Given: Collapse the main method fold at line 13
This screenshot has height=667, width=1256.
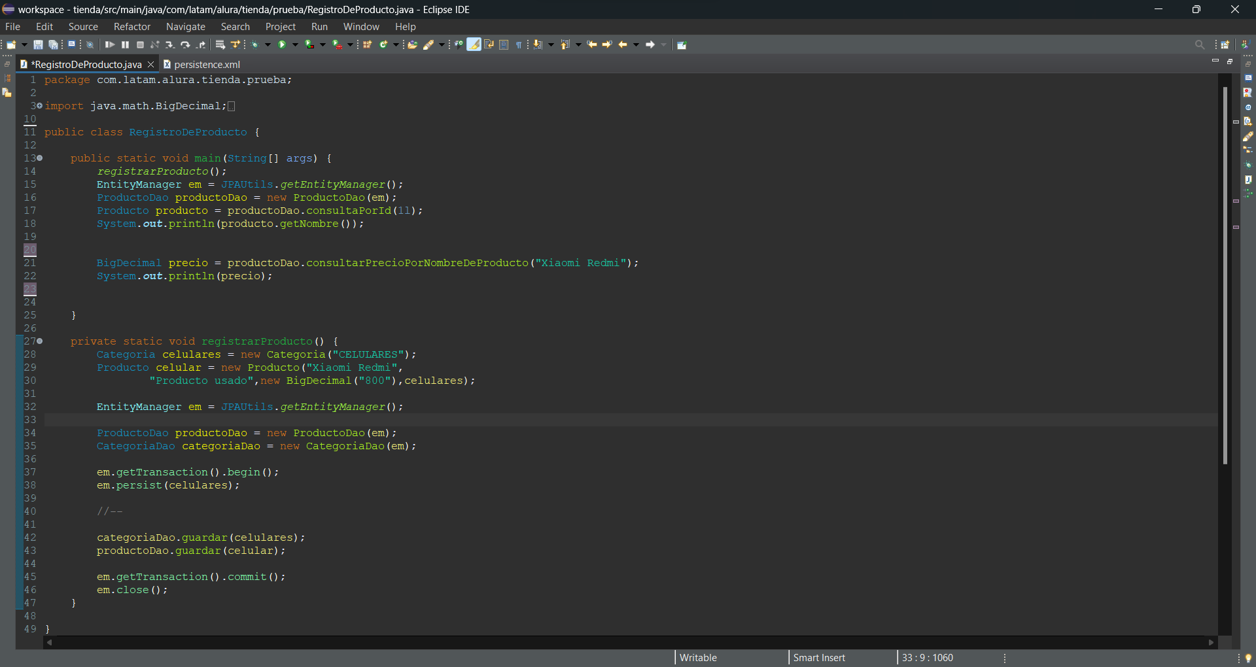Looking at the screenshot, I should tap(40, 158).
